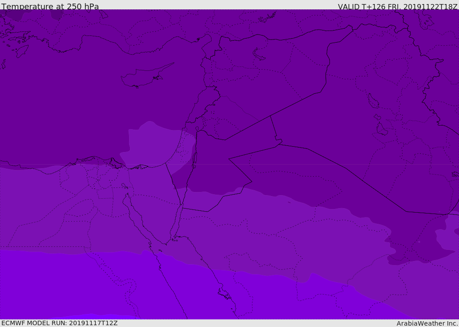The image size is (459, 327).
Task: Click the blank middle of the gray footer bar
Action: point(255,323)
